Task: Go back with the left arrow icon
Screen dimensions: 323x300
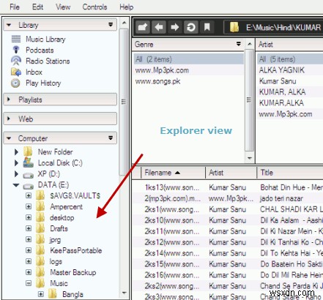Action: [159, 27]
